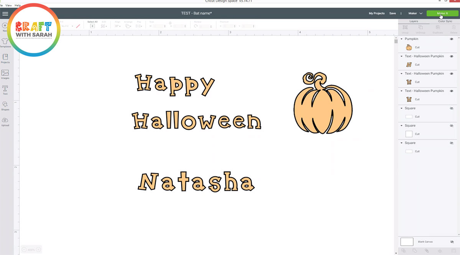Screen dimensions: 460x255
Task: Select the Happy text on canvas
Action: tap(175, 85)
